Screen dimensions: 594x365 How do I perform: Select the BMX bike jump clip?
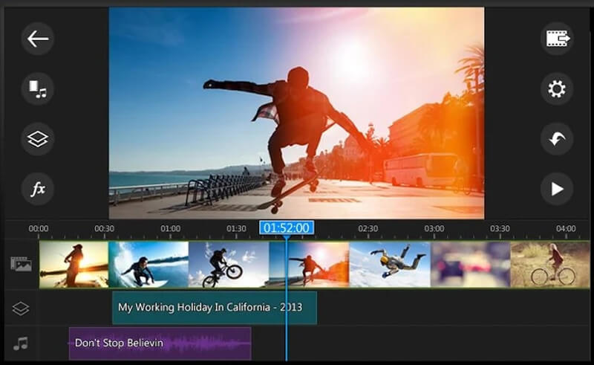228,264
